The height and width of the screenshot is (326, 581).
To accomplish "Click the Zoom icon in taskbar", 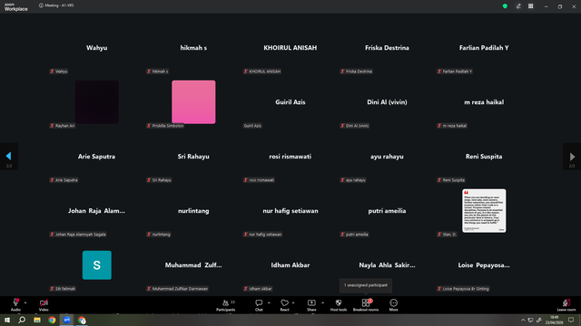I will pyautogui.click(x=67, y=320).
